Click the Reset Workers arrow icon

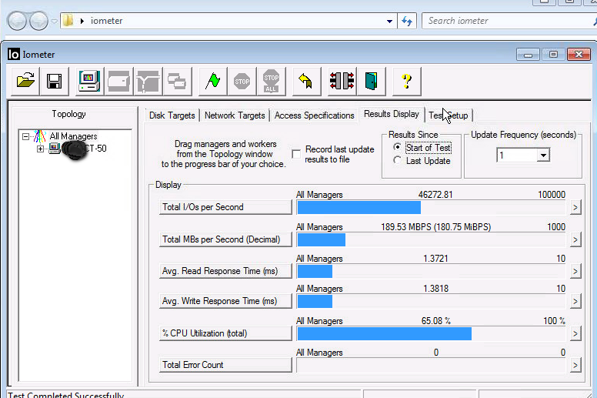(305, 81)
